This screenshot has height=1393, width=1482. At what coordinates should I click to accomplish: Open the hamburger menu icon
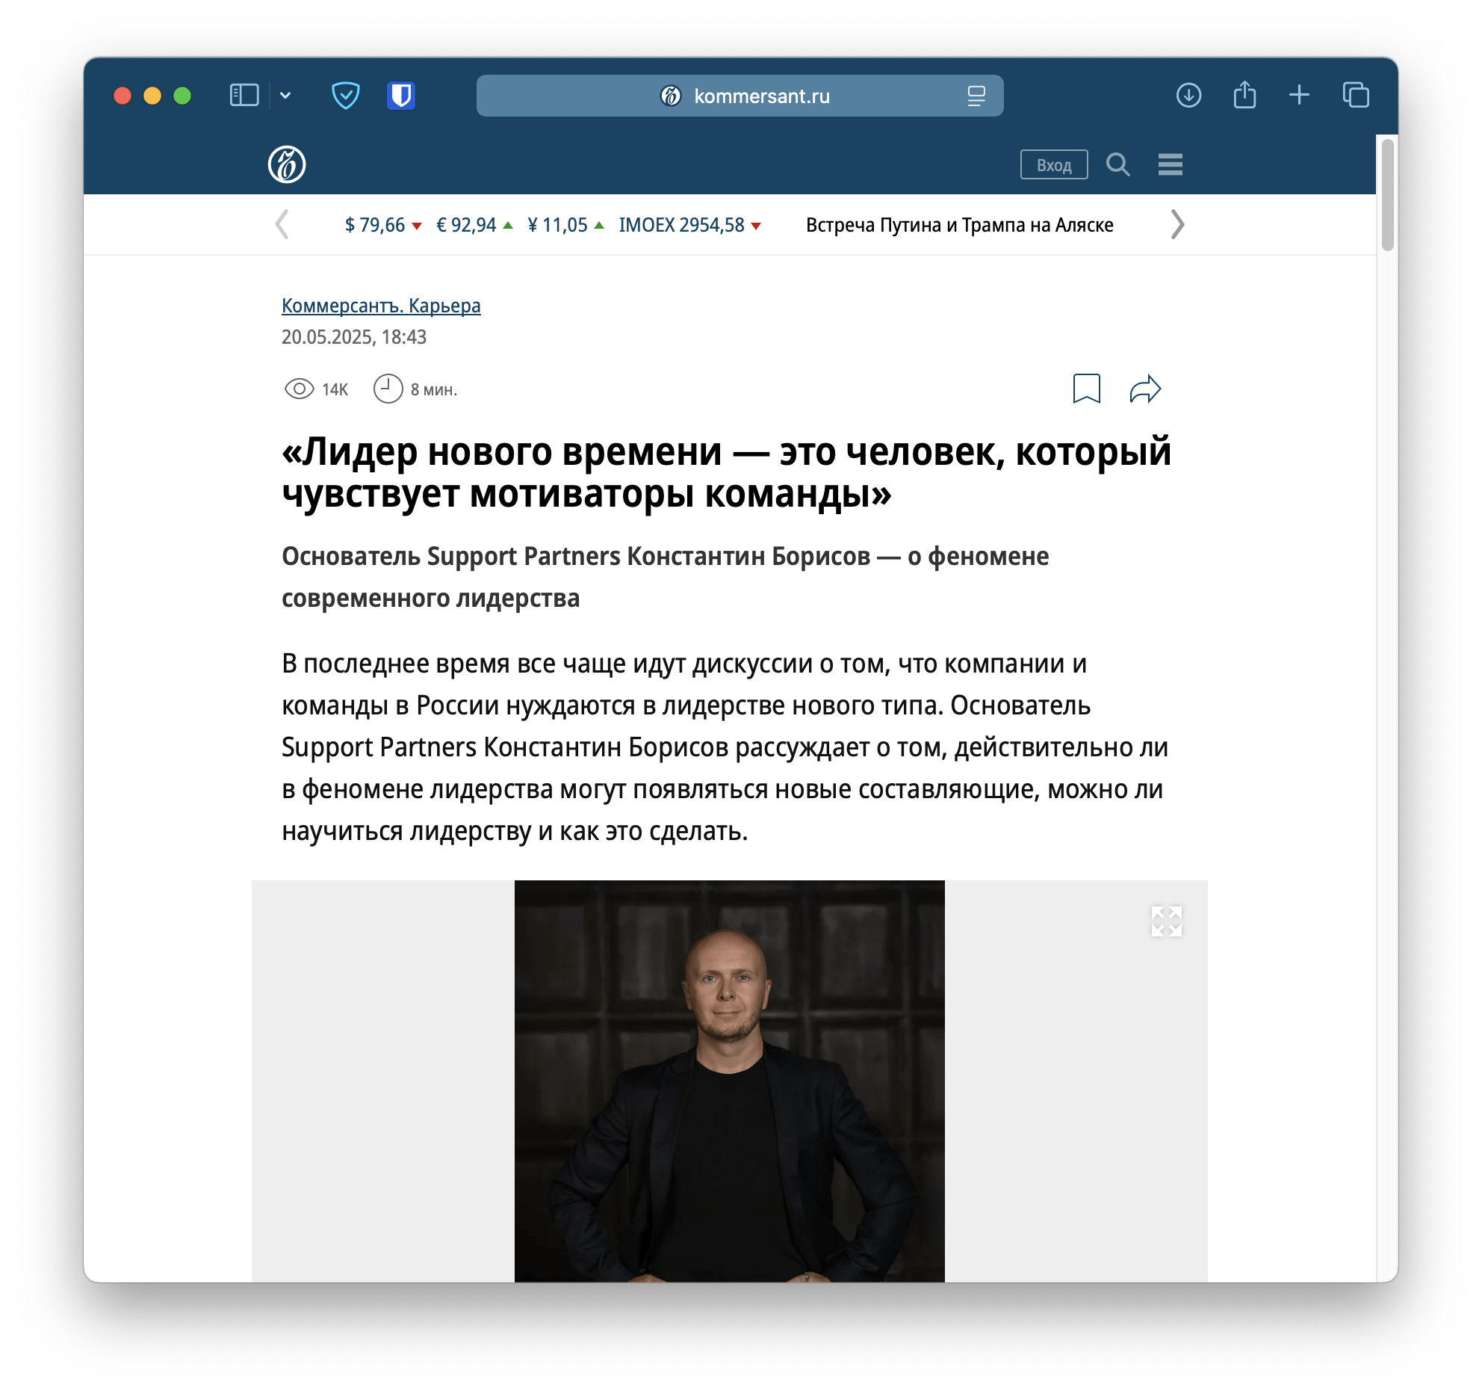tap(1171, 164)
